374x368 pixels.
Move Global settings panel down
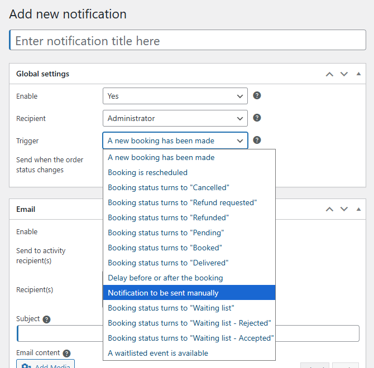344,74
